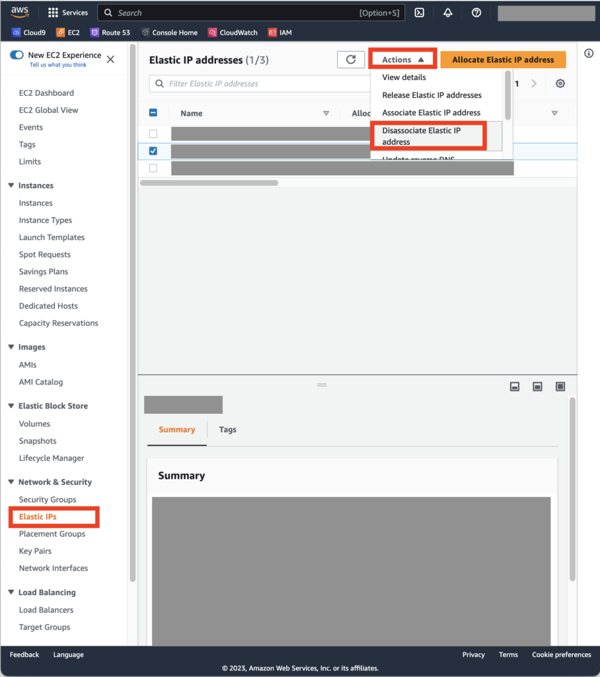Sort by the rightmost column arrow
Screen dimensions: 600x677
(x=554, y=113)
